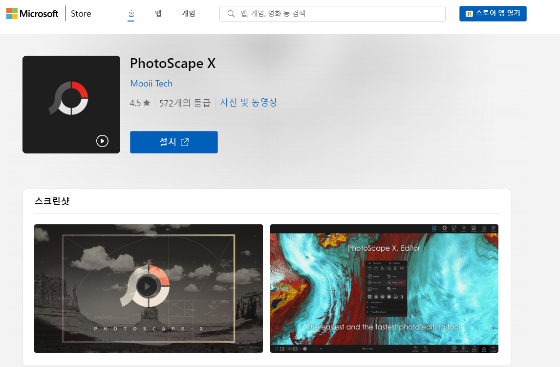Click the 스크린샷 section heading
This screenshot has width=560, height=367.
52,201
